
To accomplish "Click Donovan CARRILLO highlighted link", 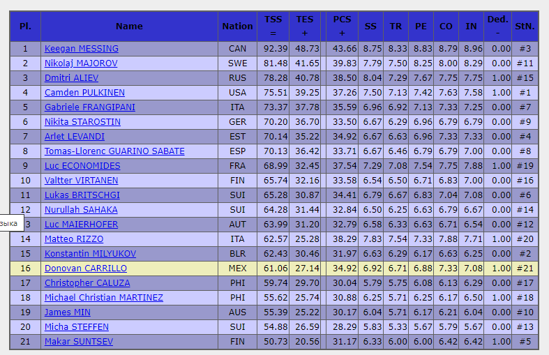I will tap(86, 269).
